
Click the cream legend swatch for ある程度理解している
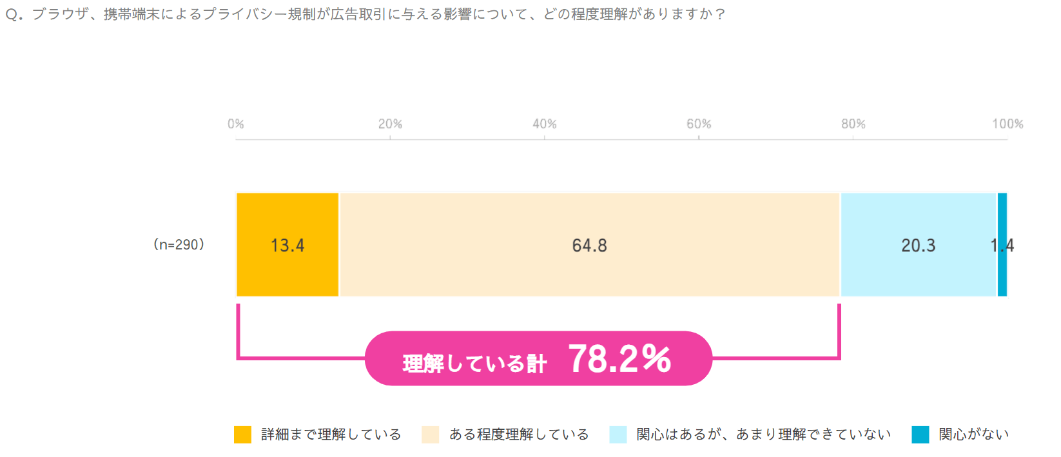pos(430,434)
